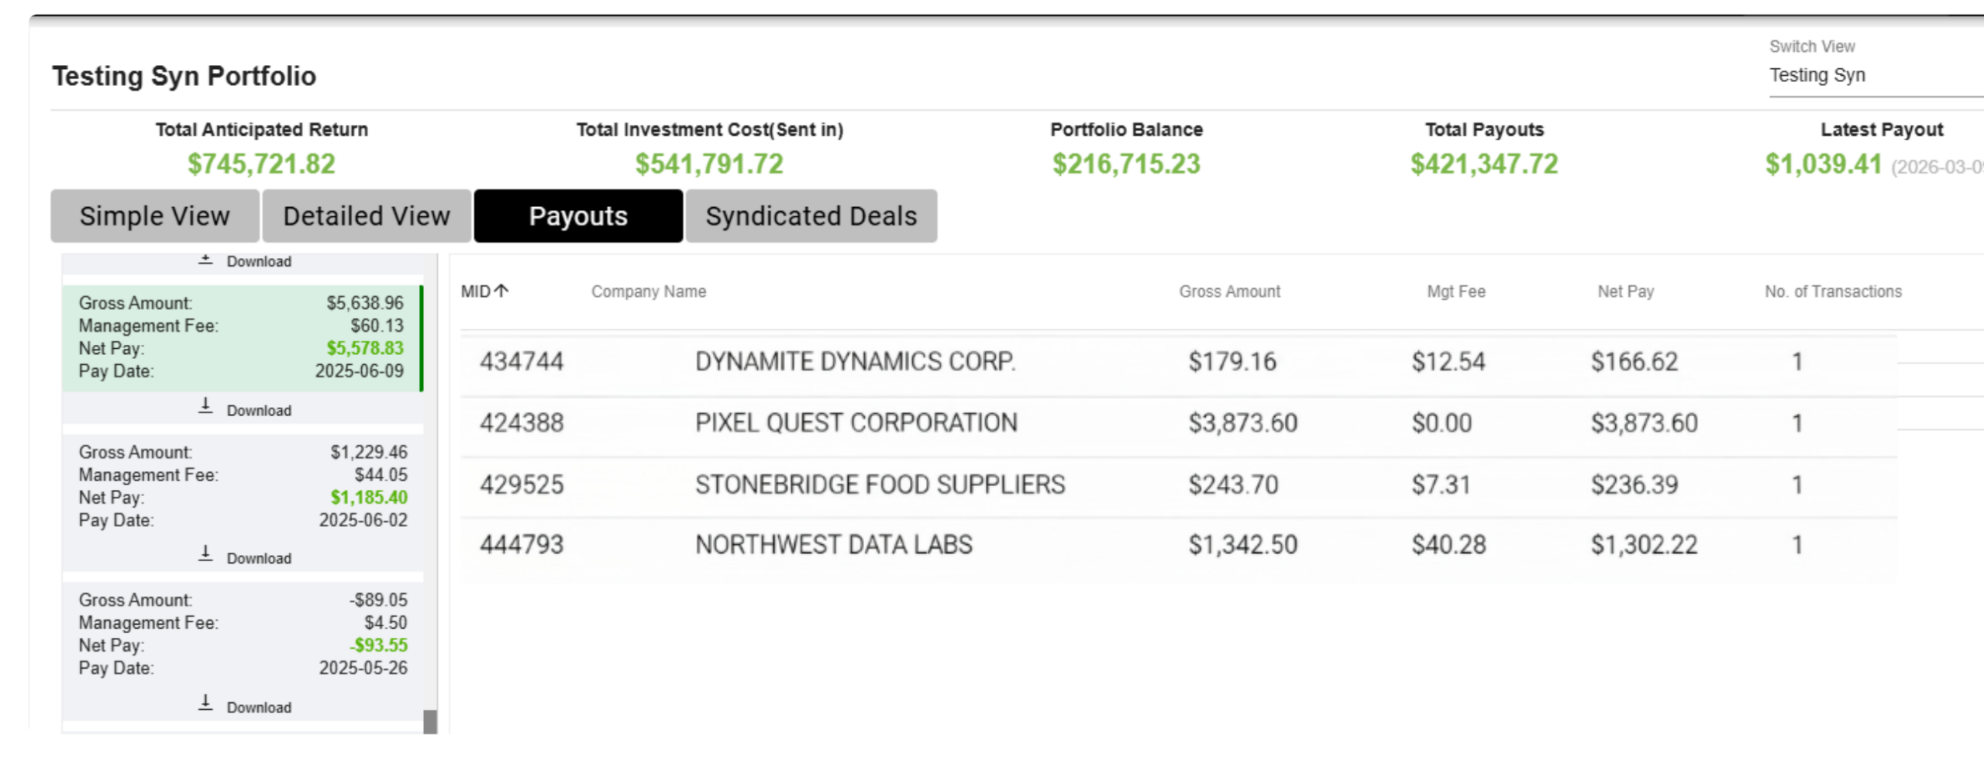This screenshot has width=1984, height=765.
Task: Click the Simple View button
Action: pyautogui.click(x=154, y=215)
